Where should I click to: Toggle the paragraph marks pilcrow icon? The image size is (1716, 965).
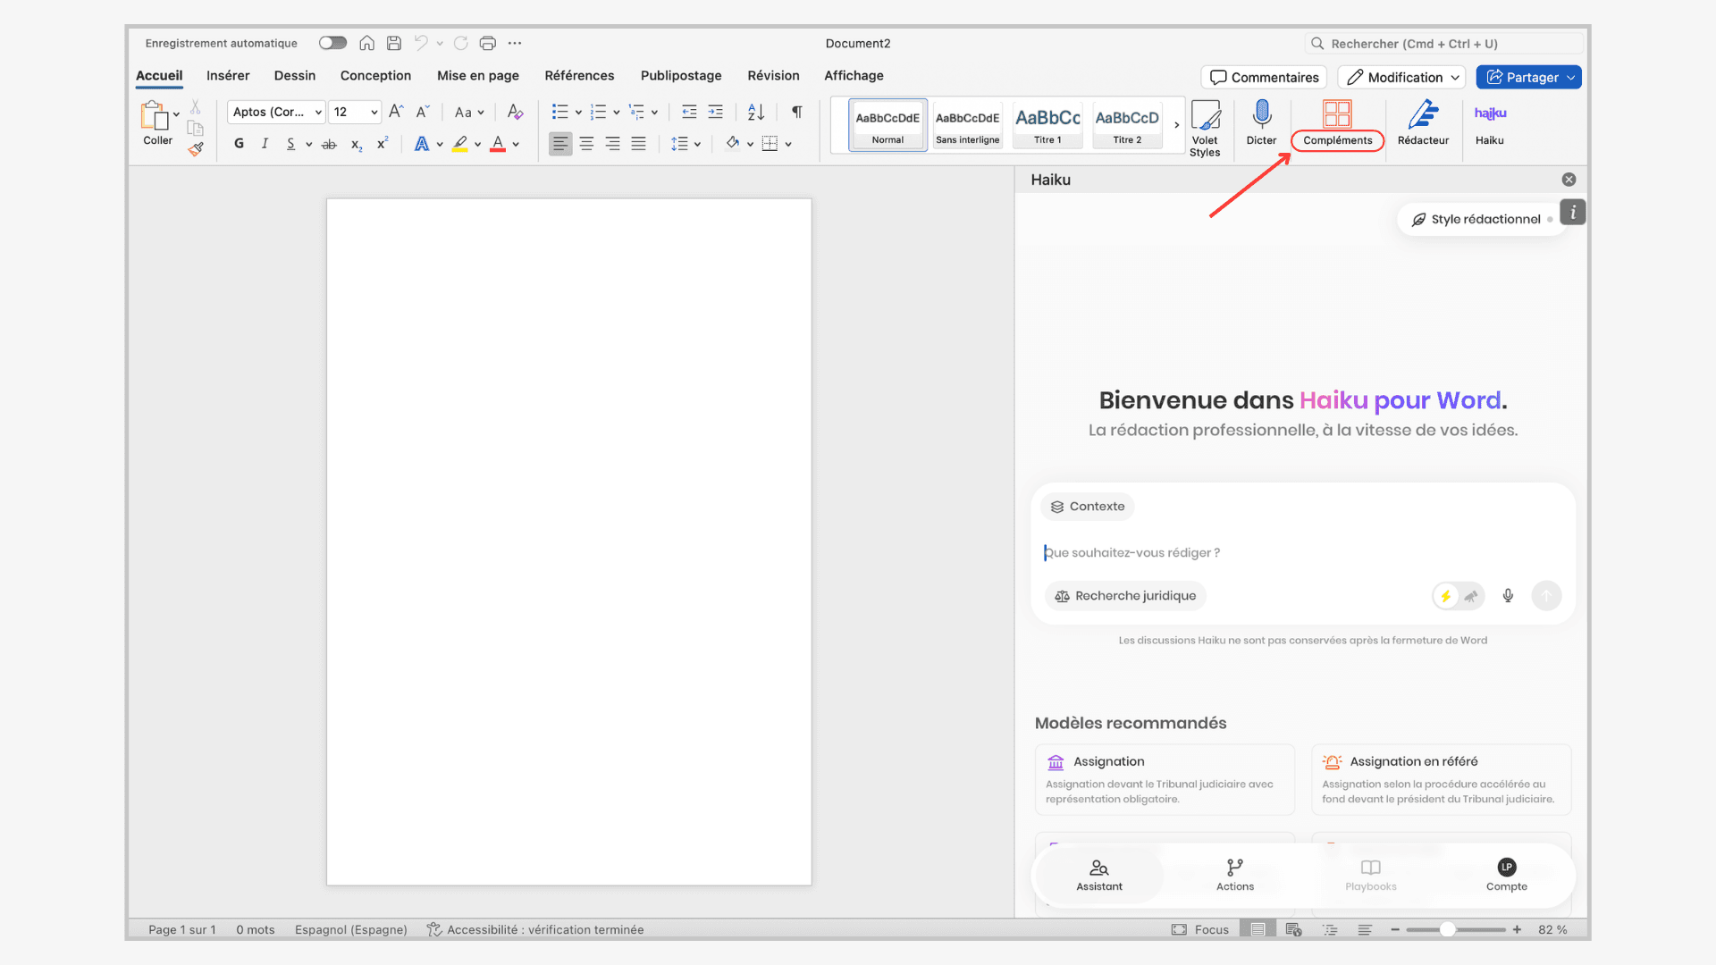796,112
